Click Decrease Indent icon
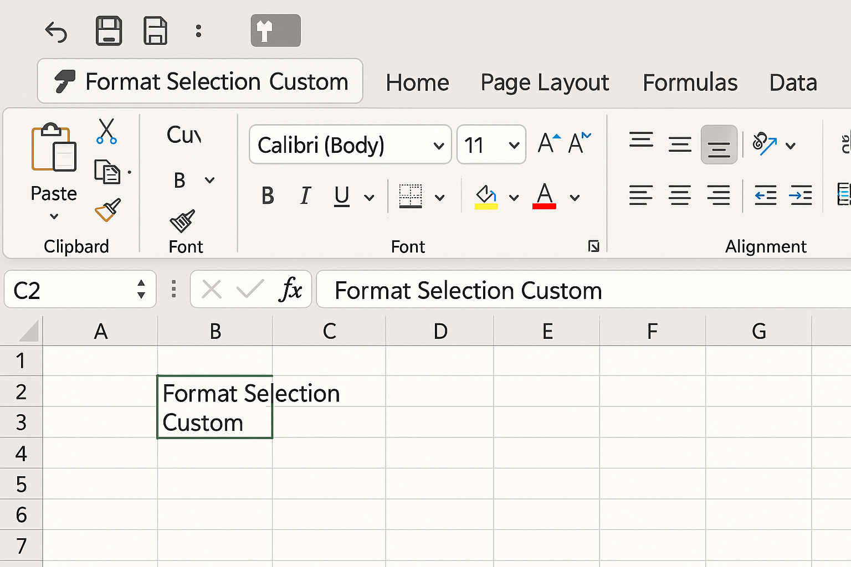 point(766,195)
